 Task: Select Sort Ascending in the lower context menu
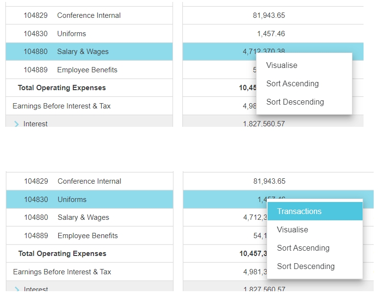tap(303, 248)
